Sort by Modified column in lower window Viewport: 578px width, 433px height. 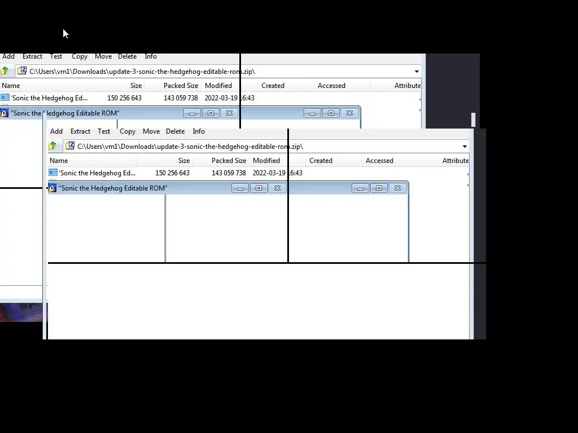(277, 161)
